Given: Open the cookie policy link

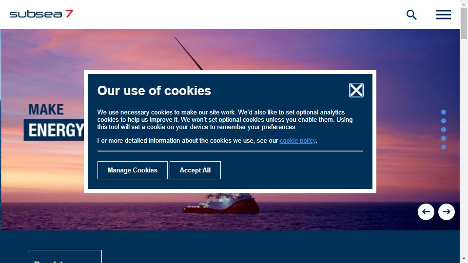Looking at the screenshot, I should click(x=297, y=140).
